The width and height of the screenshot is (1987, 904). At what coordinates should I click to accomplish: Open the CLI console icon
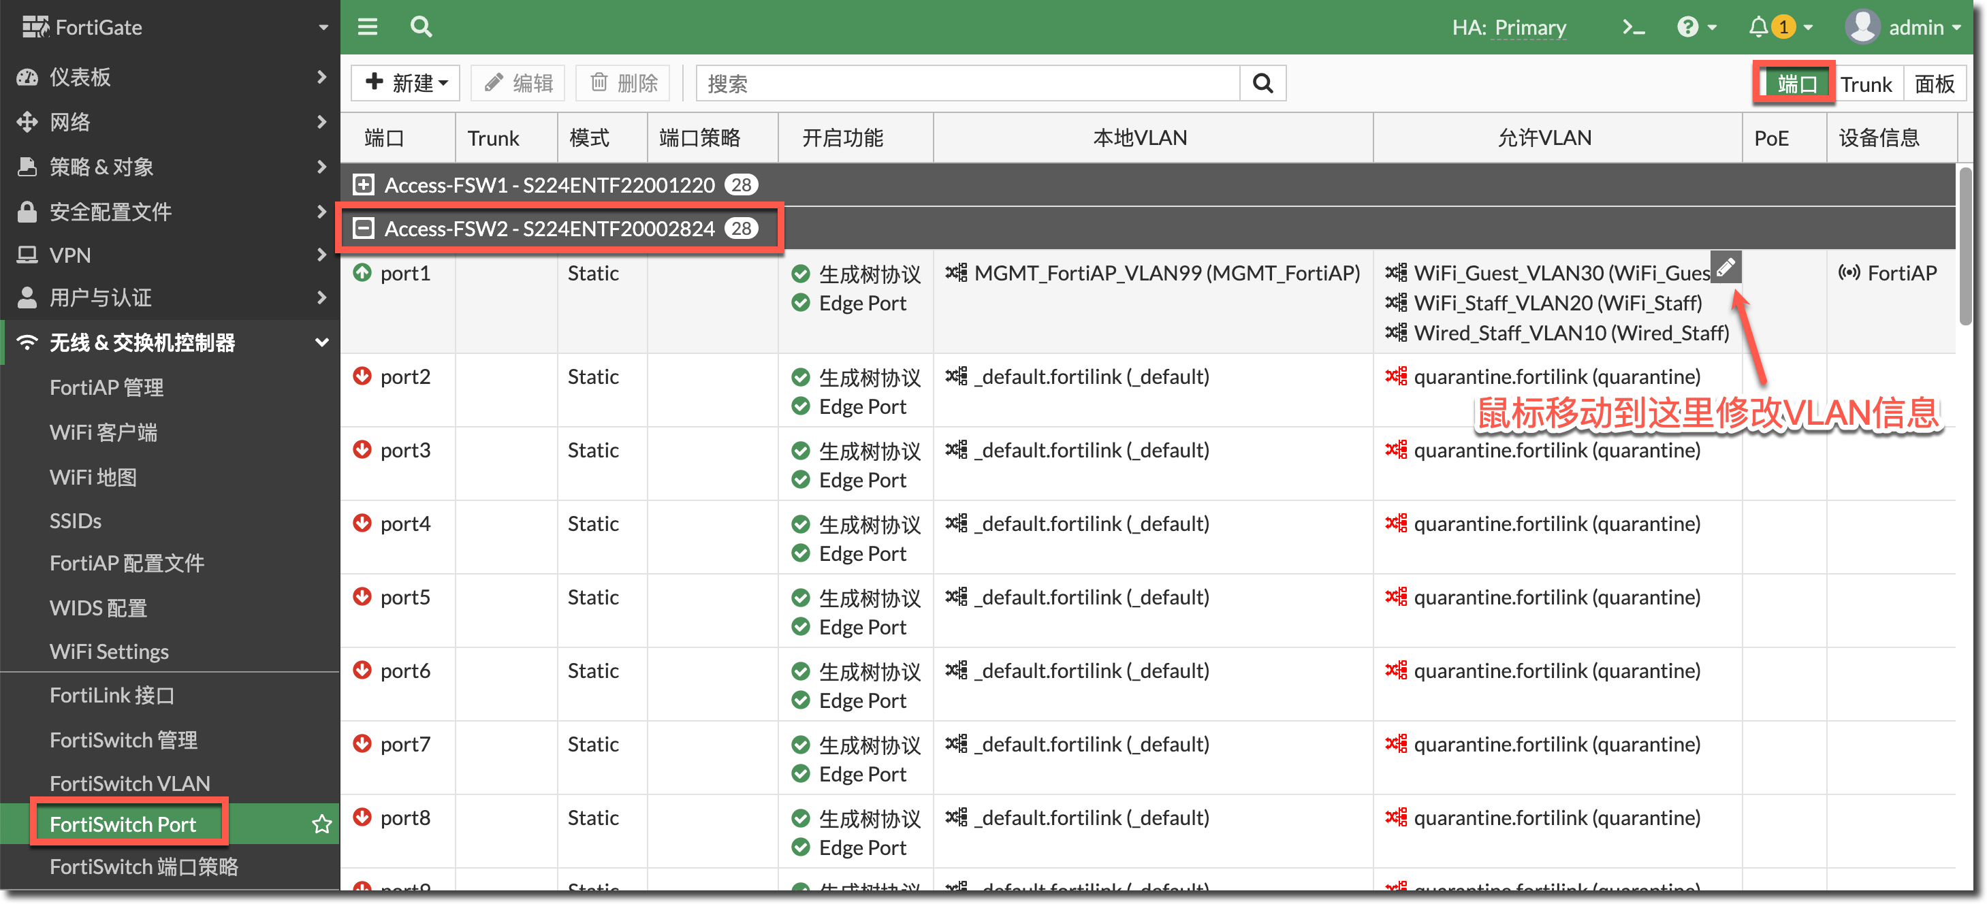pyautogui.click(x=1633, y=28)
